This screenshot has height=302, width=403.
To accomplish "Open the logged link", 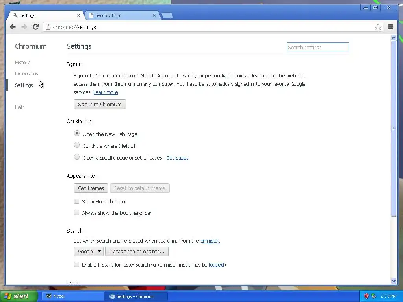I will tap(216, 265).
